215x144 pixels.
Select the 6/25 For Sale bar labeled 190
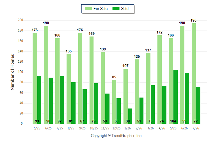point(46,75)
